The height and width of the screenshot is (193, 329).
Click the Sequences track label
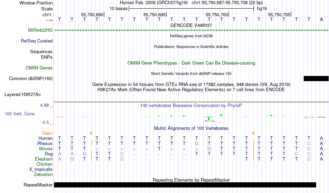point(41,51)
